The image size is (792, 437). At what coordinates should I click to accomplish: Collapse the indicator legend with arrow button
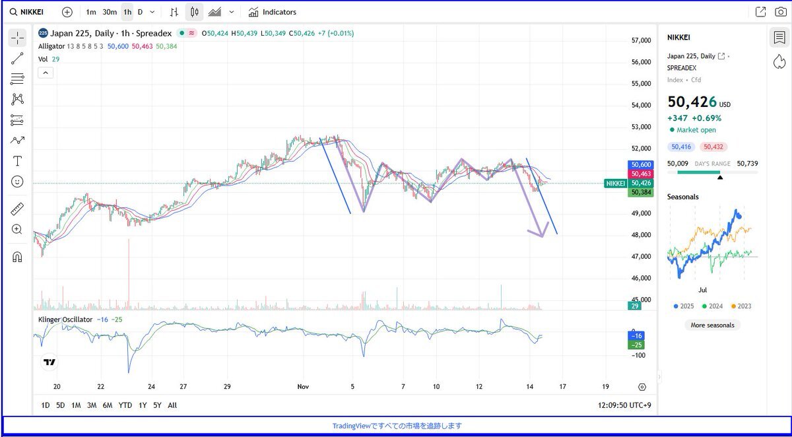point(46,73)
